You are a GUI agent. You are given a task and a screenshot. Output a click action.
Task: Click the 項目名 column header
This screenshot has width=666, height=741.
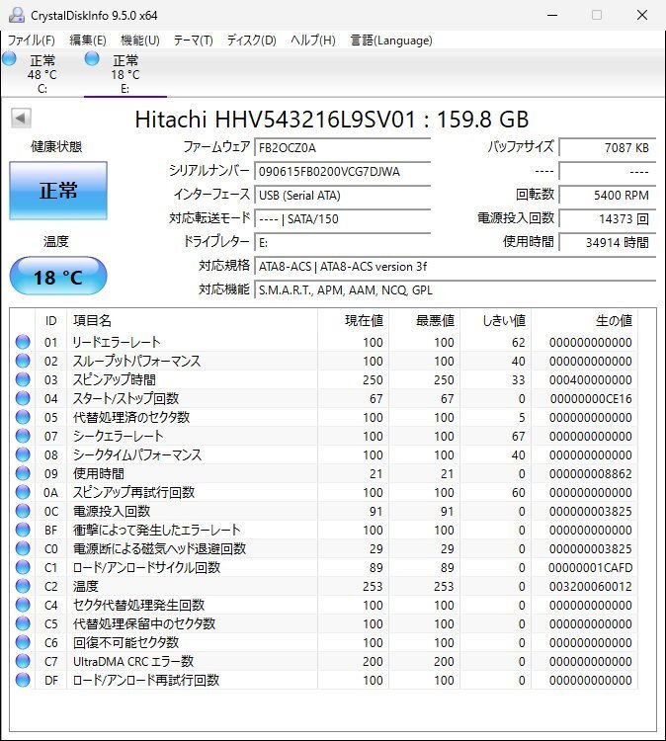[192, 321]
